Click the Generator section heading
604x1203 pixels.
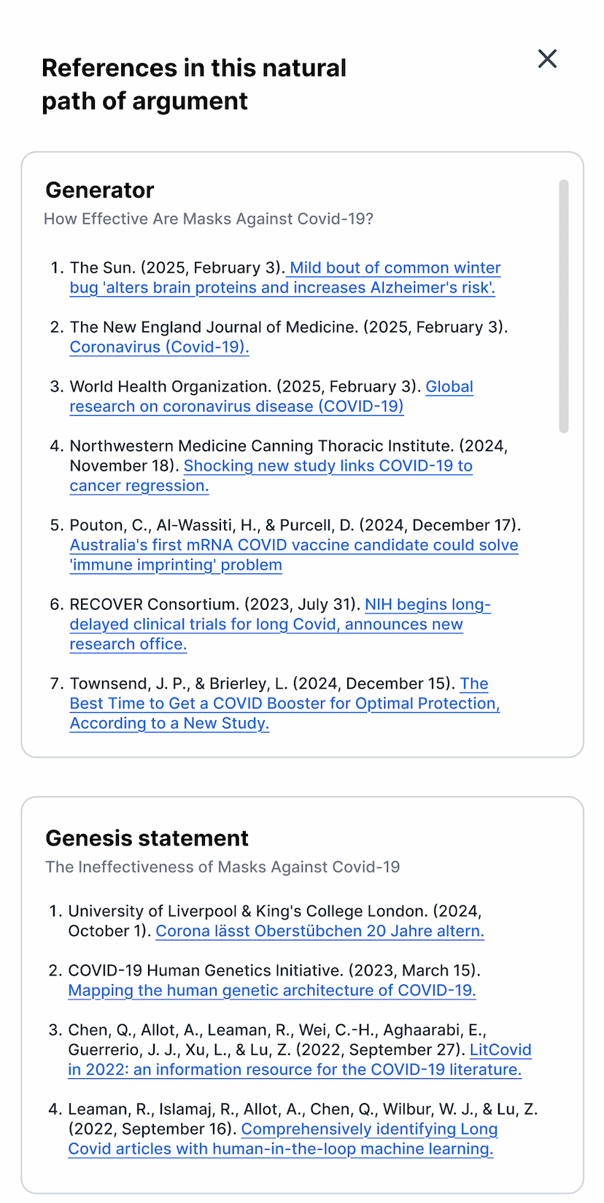(x=100, y=190)
